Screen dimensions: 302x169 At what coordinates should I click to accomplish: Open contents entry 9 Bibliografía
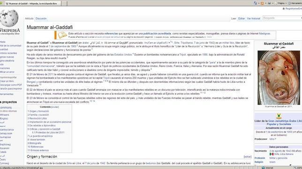pos(34,143)
